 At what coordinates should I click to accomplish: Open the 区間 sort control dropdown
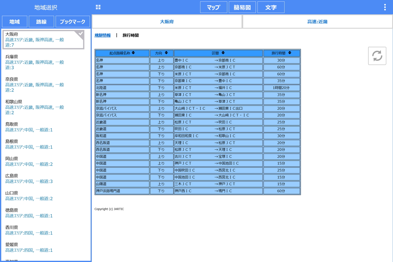pyautogui.click(x=224, y=53)
